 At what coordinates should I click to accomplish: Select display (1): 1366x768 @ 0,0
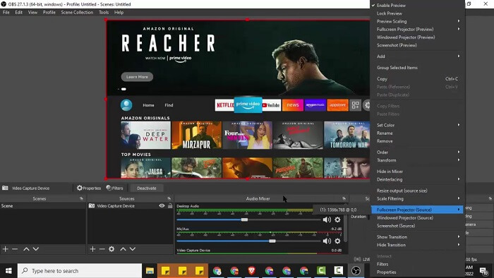click(338, 210)
